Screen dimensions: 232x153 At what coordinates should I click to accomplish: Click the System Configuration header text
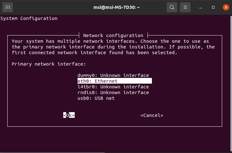coord(29,18)
